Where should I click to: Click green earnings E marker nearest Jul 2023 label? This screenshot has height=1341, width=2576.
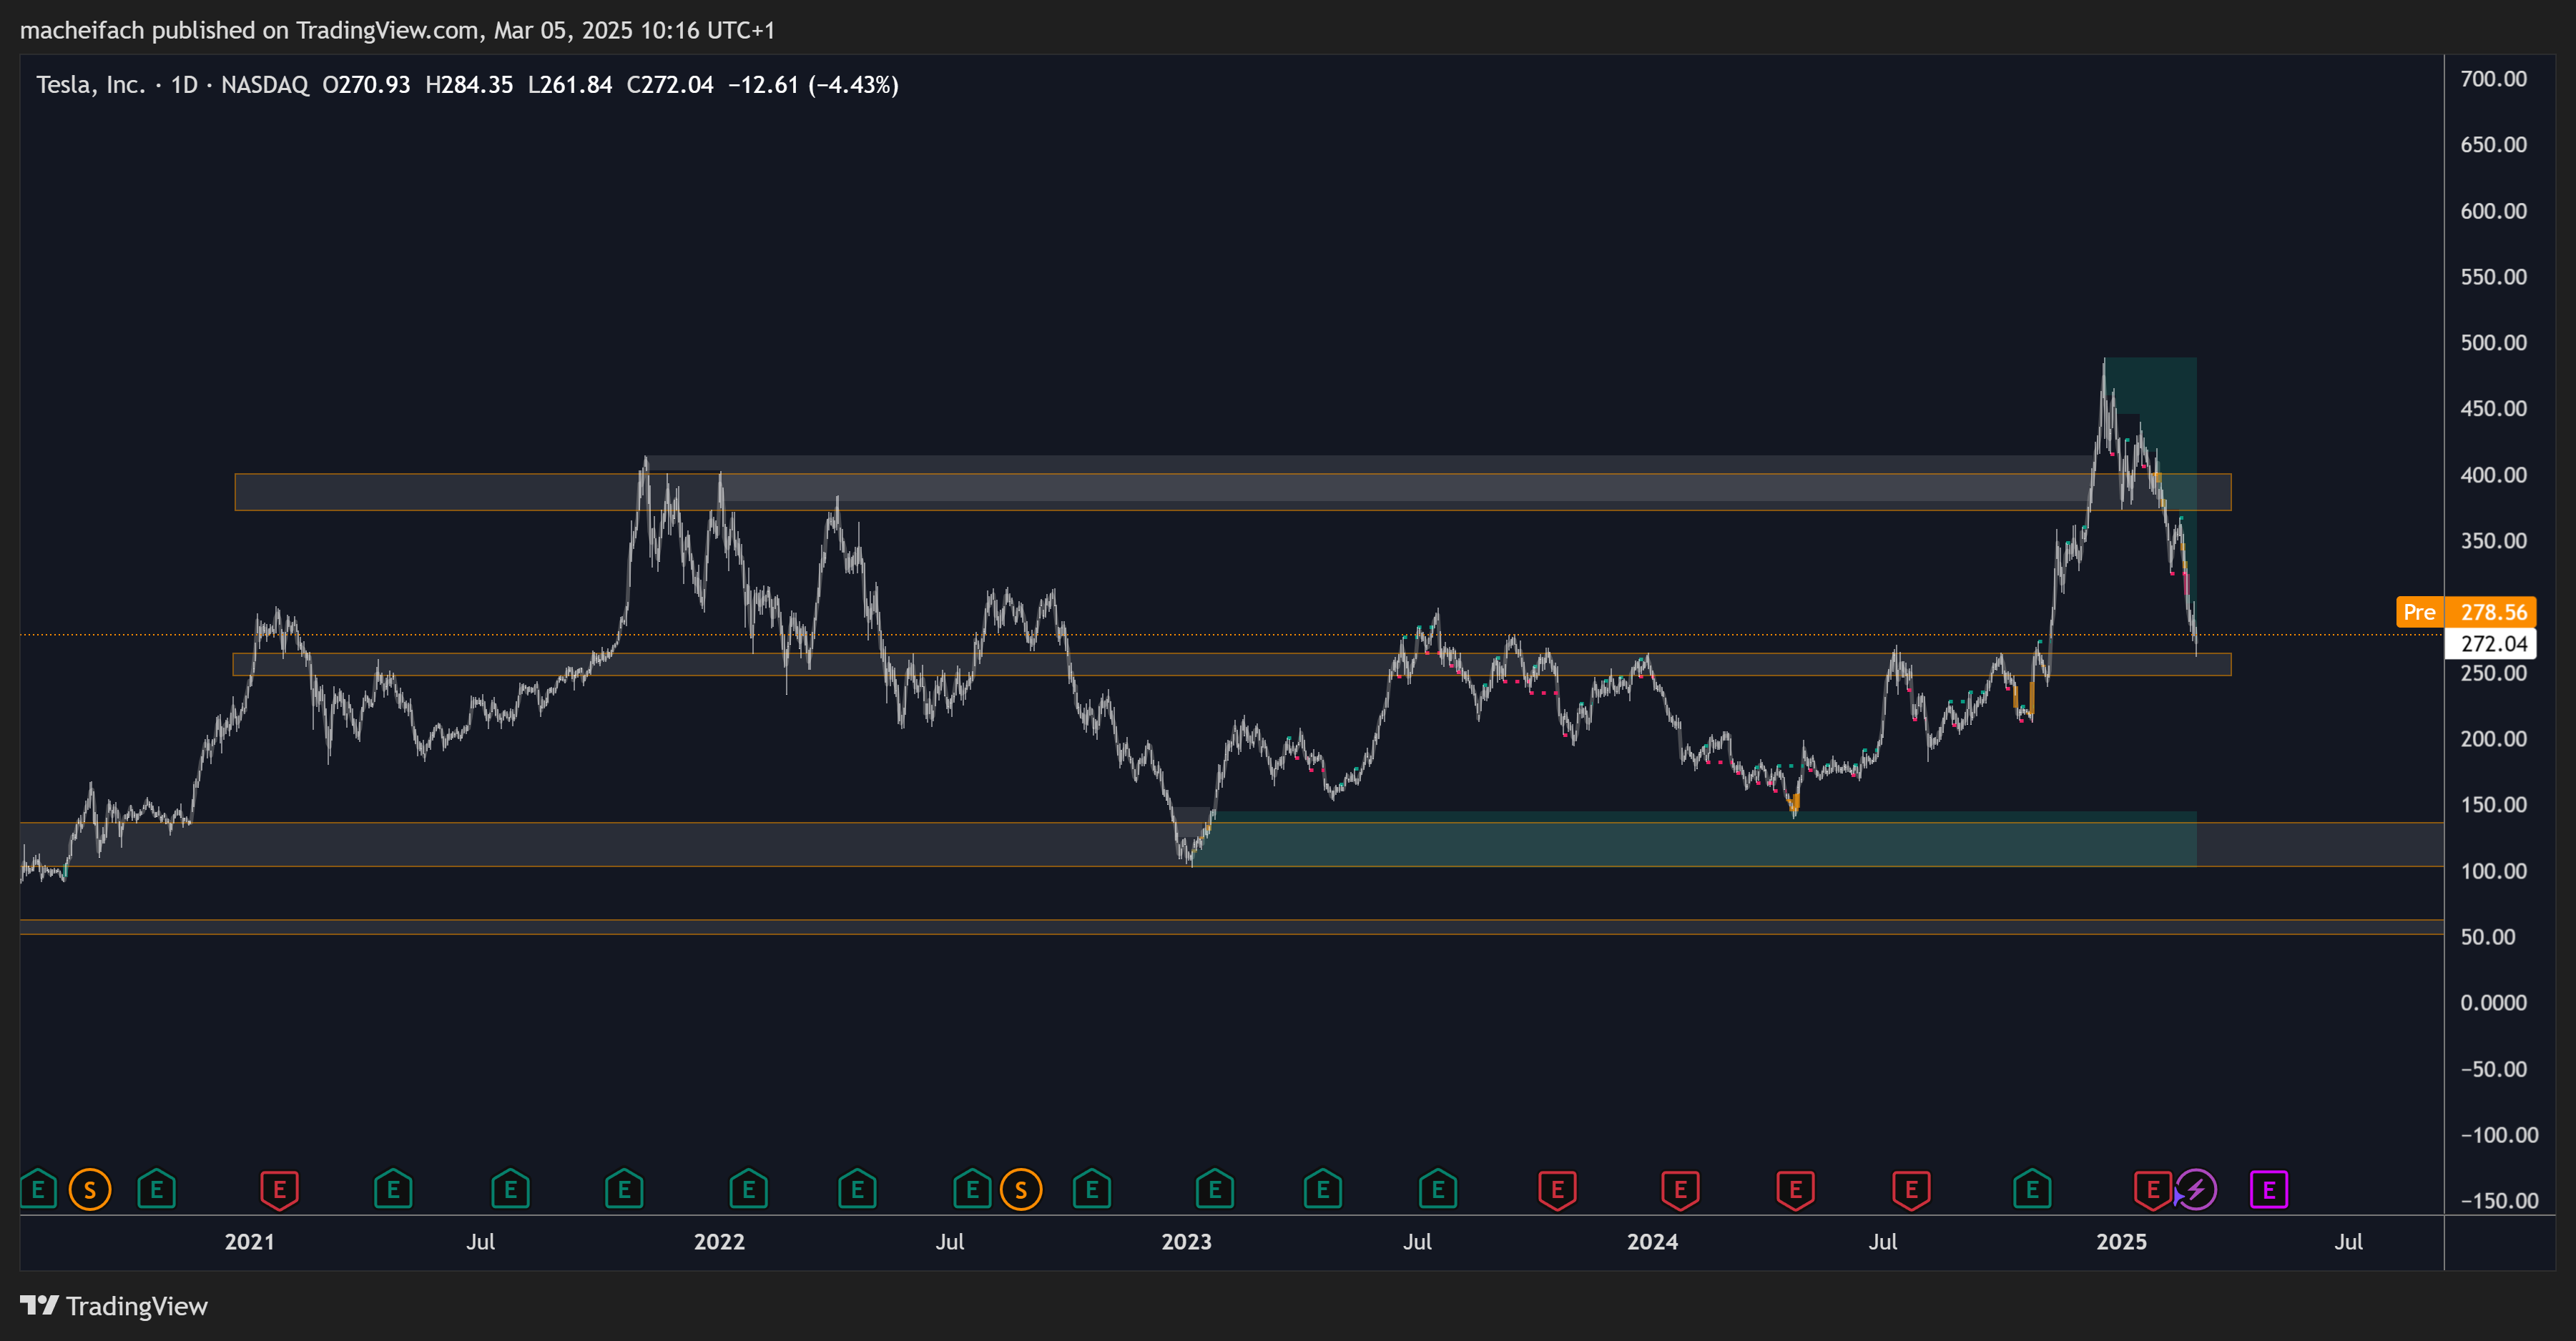click(x=1438, y=1189)
